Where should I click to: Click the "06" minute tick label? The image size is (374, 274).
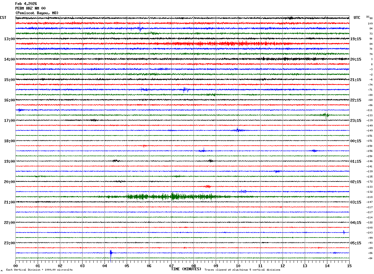[x=149, y=266]
